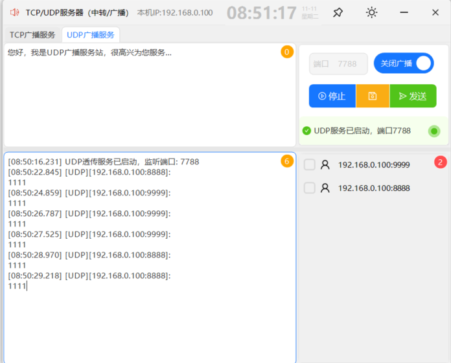Minimize the TCP/UDP server window

point(404,12)
